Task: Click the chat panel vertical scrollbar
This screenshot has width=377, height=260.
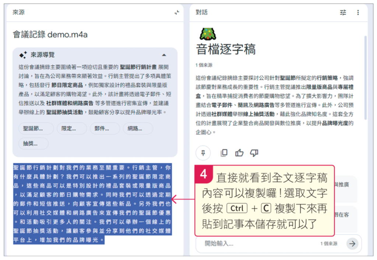Action: coord(366,78)
